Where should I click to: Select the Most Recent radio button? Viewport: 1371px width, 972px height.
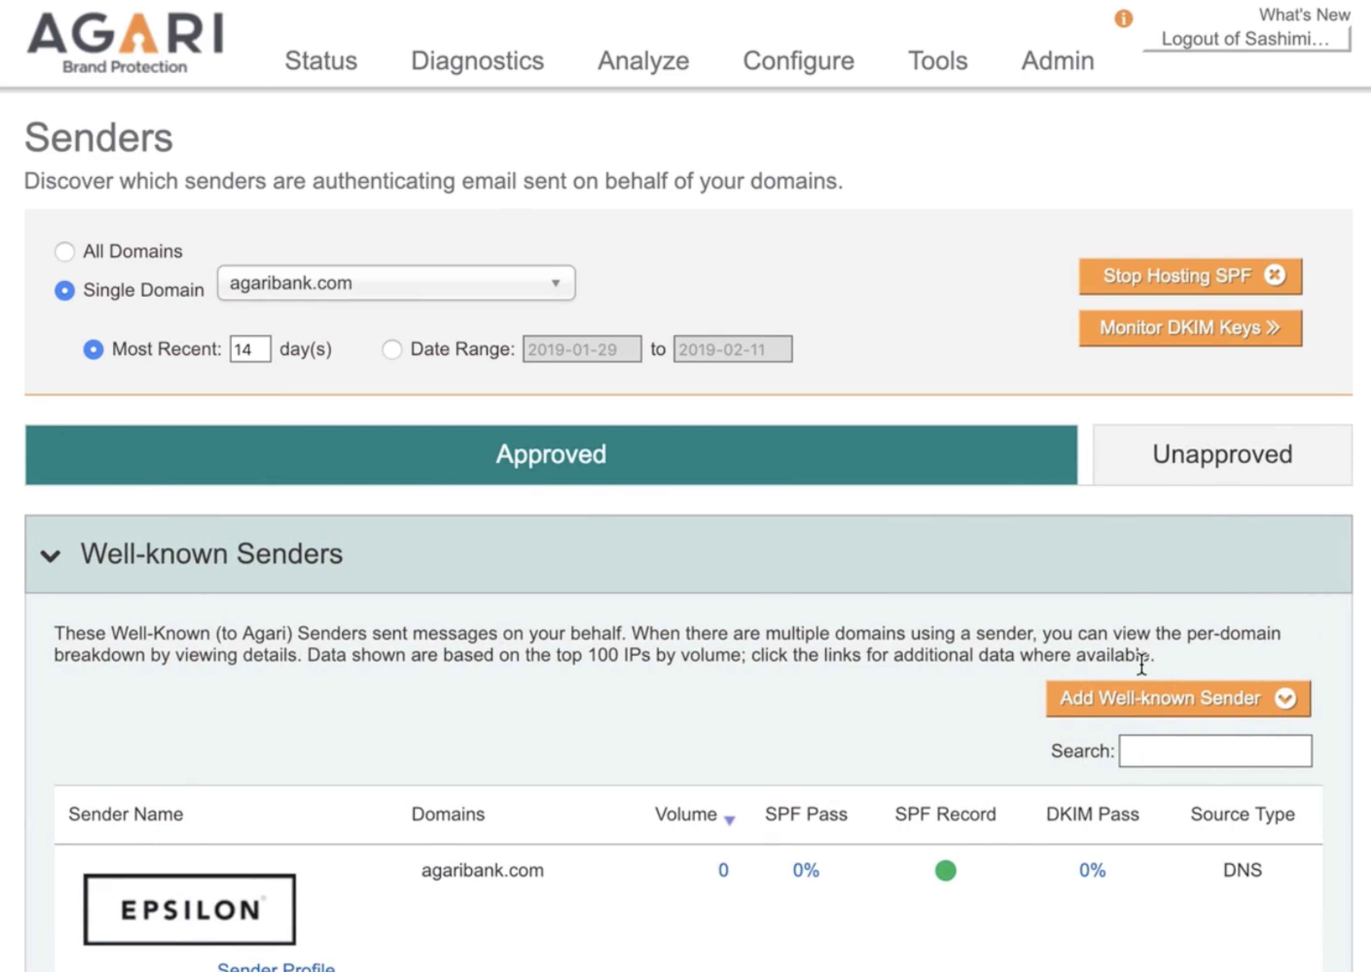(93, 350)
